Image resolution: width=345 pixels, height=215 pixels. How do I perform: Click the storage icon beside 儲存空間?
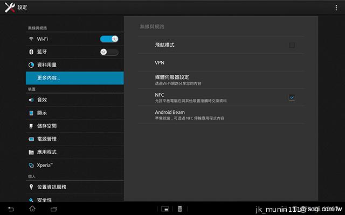coord(31,126)
